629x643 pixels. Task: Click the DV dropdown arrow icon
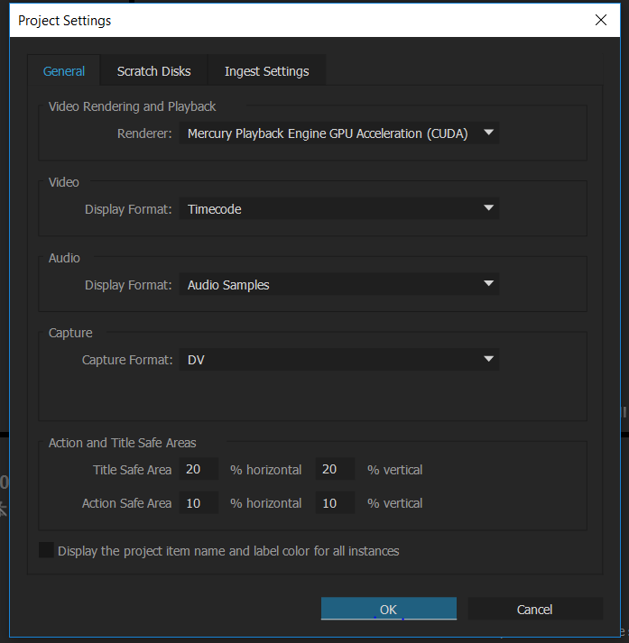488,360
